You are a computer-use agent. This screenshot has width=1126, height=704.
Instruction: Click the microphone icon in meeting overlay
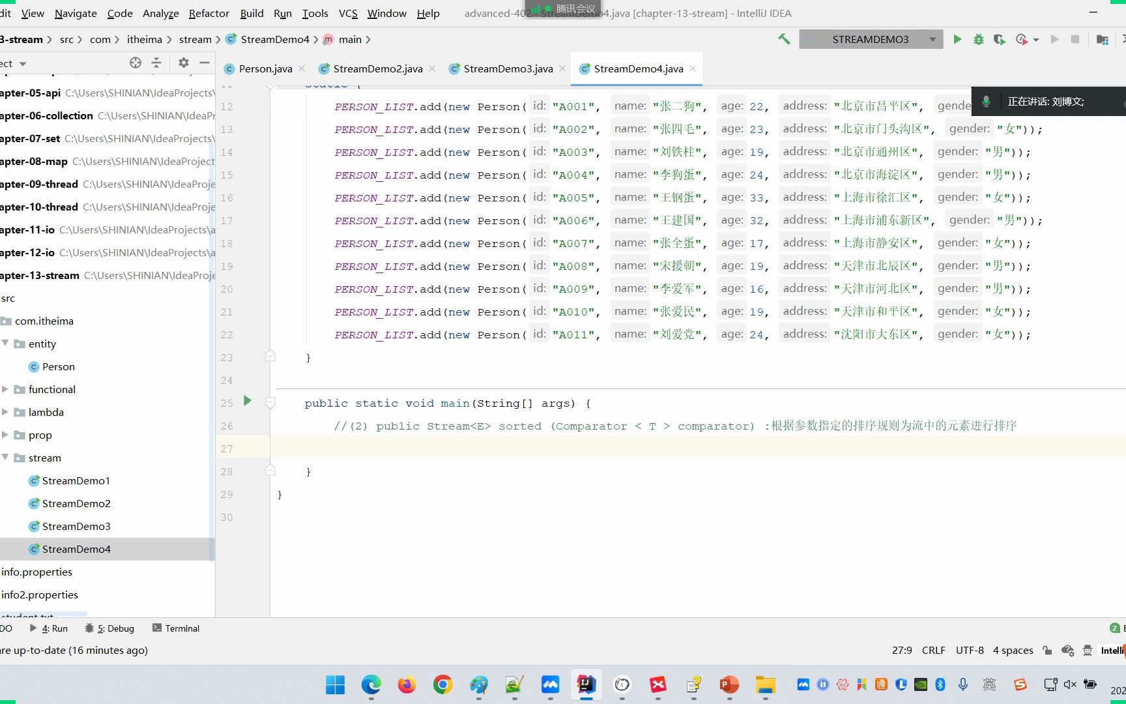[x=987, y=102]
